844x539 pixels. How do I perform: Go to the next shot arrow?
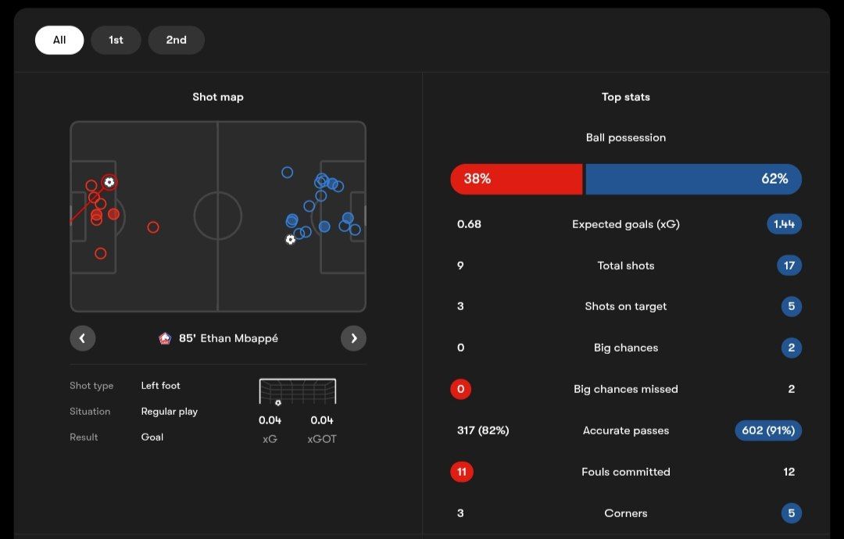click(353, 338)
